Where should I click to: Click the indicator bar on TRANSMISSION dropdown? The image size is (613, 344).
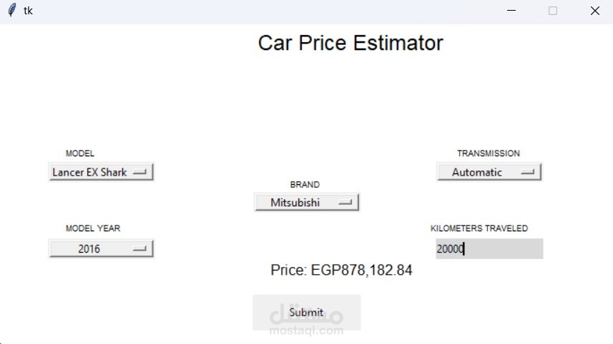pyautogui.click(x=527, y=171)
